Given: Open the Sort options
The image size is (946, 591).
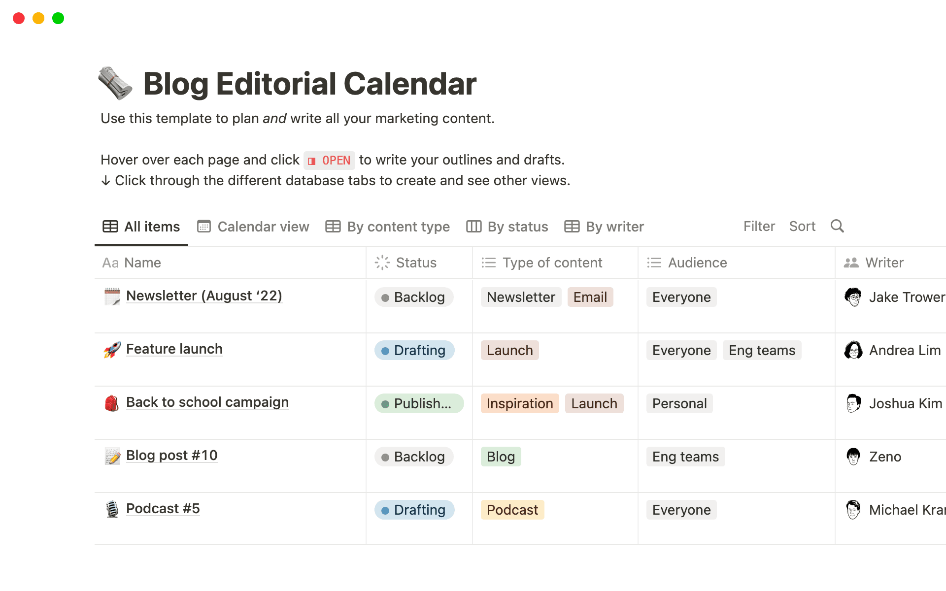Looking at the screenshot, I should (x=802, y=226).
